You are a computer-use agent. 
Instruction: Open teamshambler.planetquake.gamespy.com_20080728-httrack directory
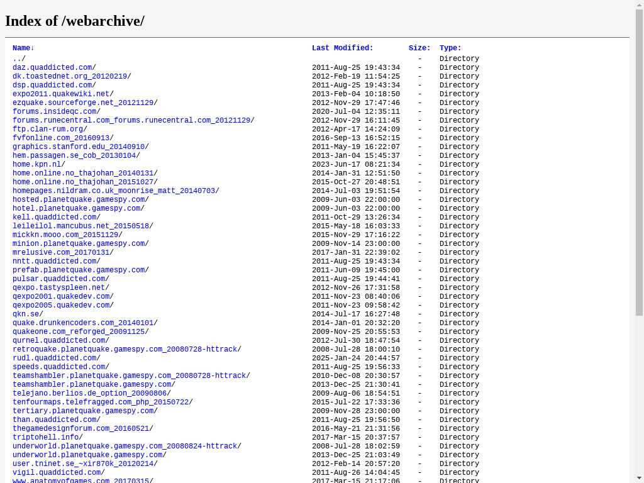130,377
